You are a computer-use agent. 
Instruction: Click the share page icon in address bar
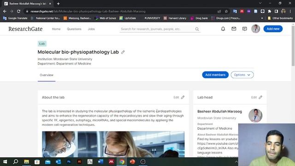click(x=219, y=11)
